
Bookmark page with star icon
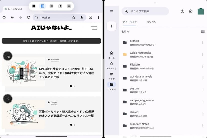(73, 17)
